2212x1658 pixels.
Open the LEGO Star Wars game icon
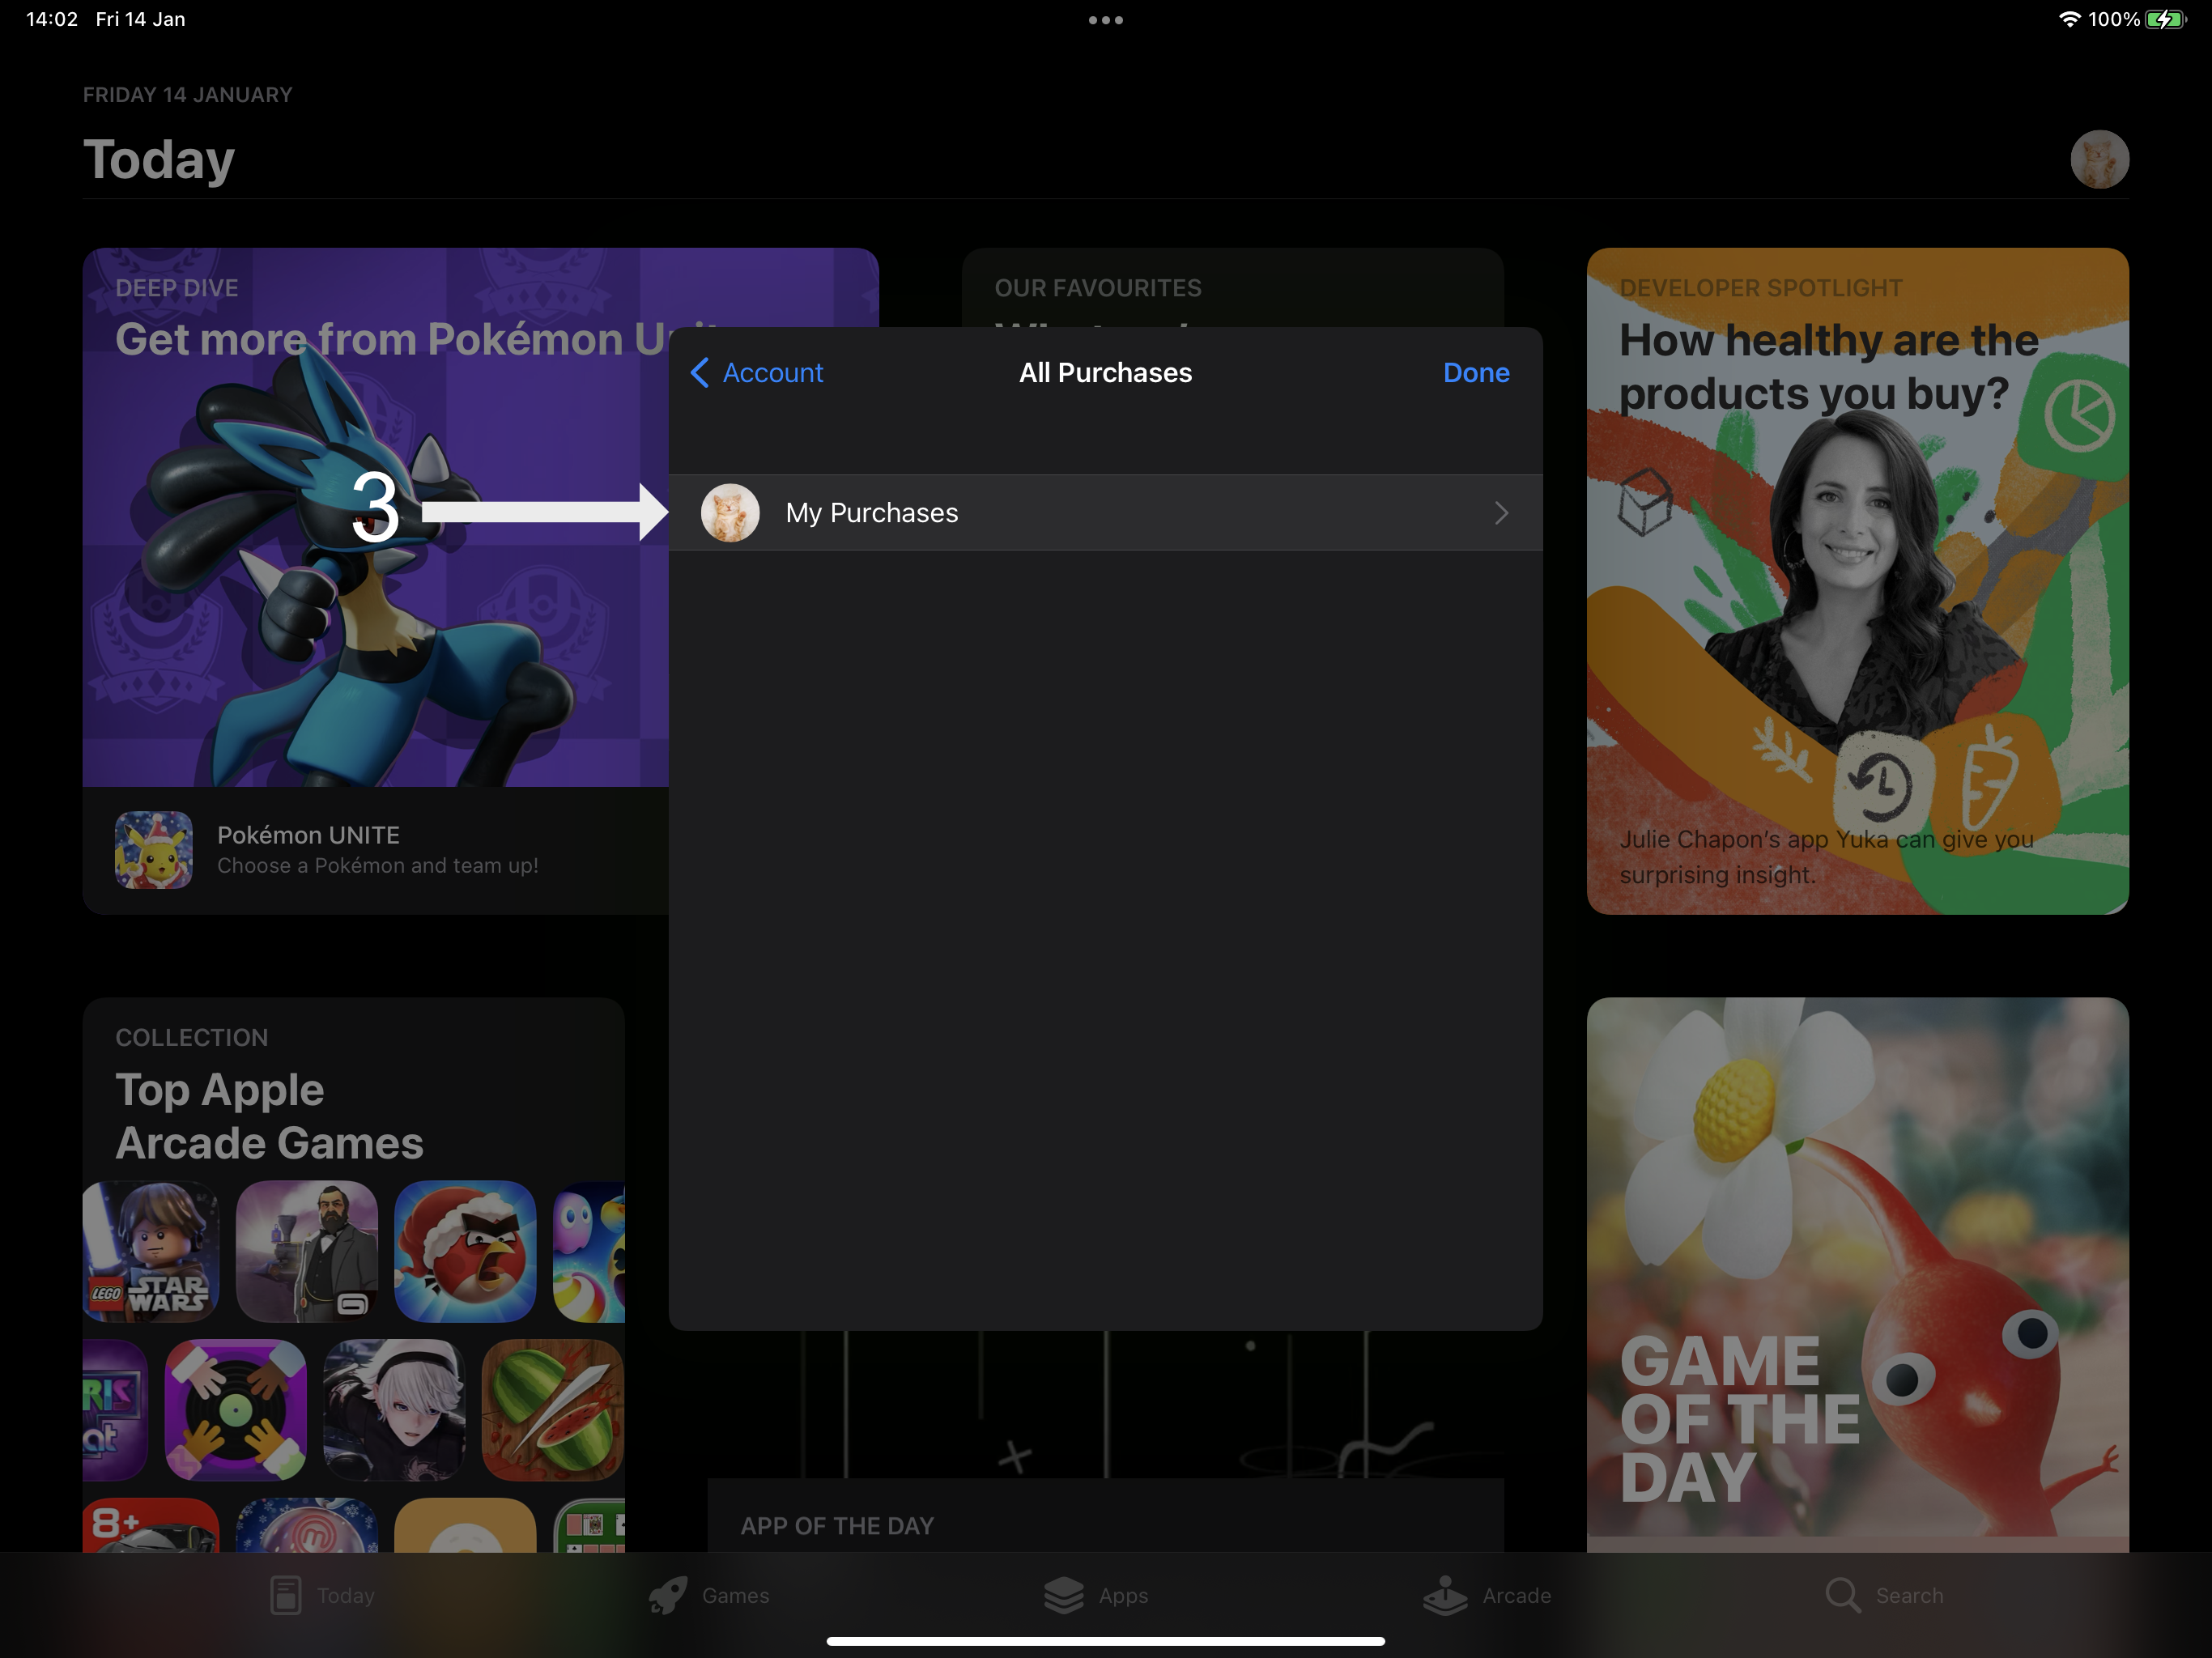pos(151,1251)
